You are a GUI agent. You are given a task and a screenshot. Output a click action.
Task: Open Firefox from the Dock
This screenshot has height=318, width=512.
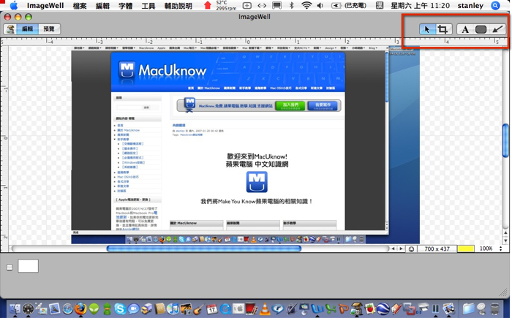tap(80, 308)
